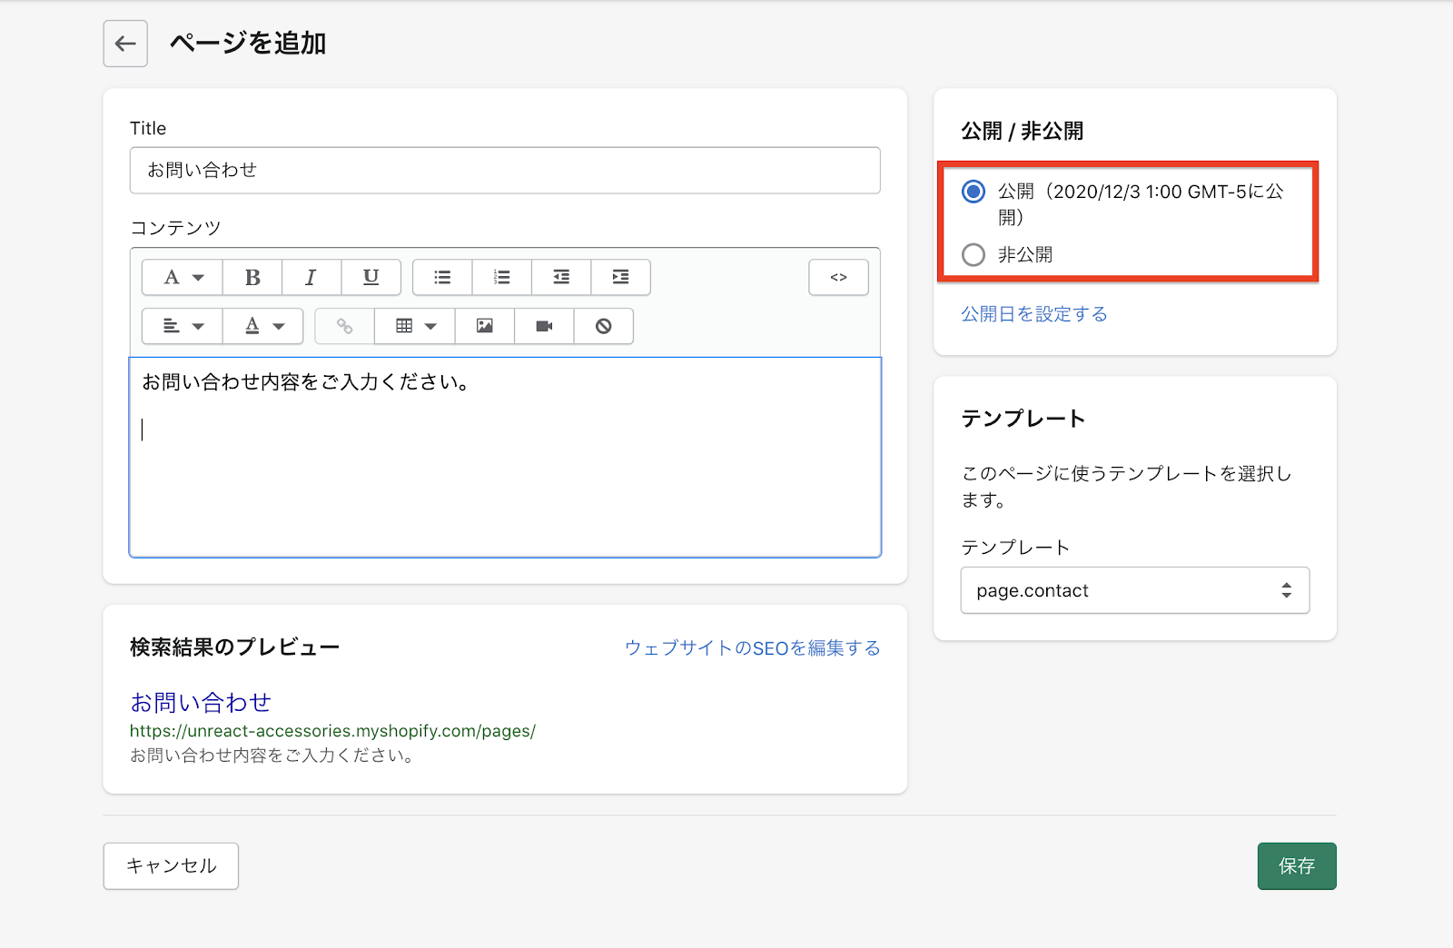Viewport: 1453px width, 948px height.
Task: Click the back arrow beside ページを追加
Action: click(125, 44)
